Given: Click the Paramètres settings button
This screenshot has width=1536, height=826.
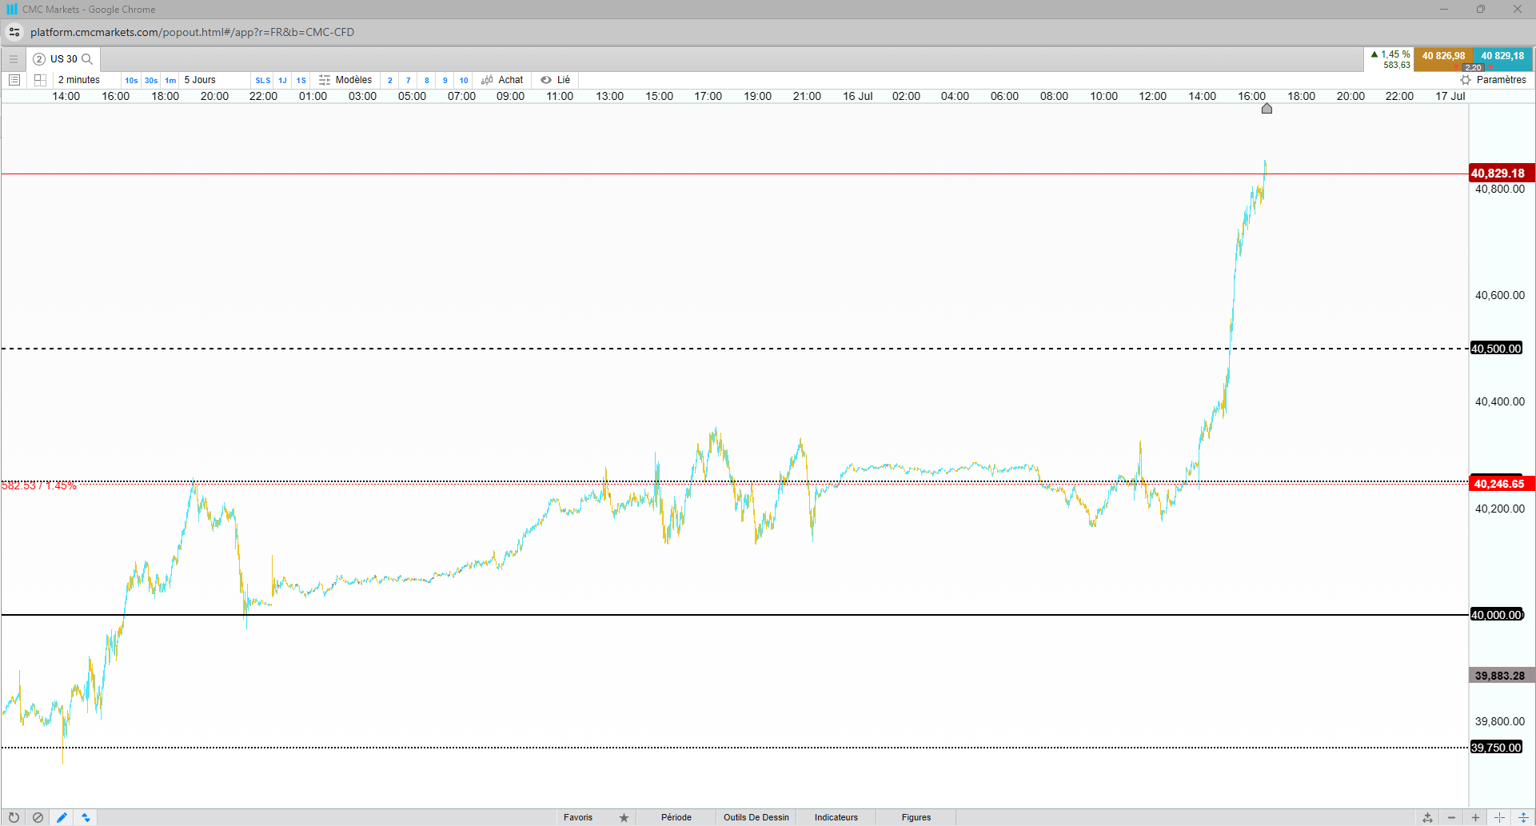Looking at the screenshot, I should (x=1493, y=80).
